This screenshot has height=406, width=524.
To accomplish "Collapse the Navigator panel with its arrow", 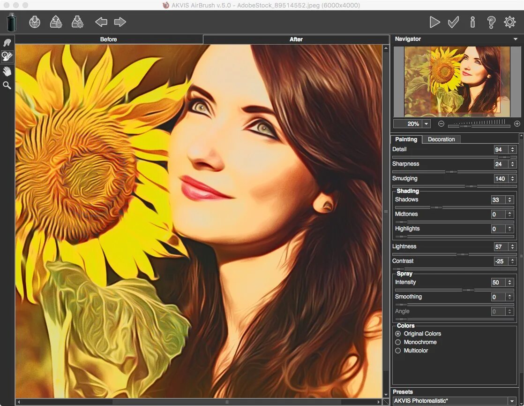I will (x=515, y=39).
